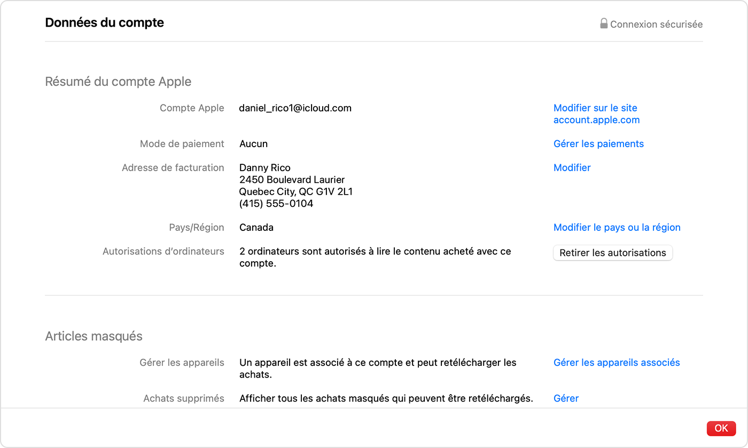Click address line 2450 Boulevard Laurier

[292, 180]
